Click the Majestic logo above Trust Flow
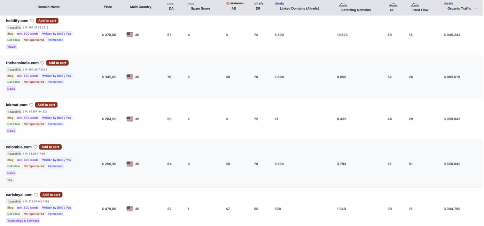Screen dimensions: 484x226 [x=415, y=5]
